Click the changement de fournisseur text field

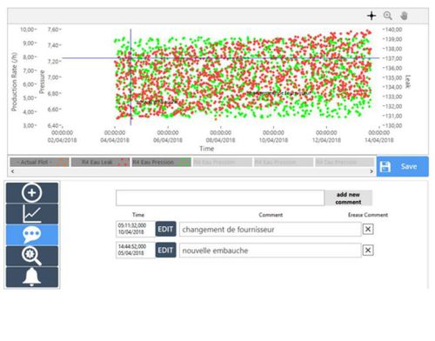[x=271, y=230]
